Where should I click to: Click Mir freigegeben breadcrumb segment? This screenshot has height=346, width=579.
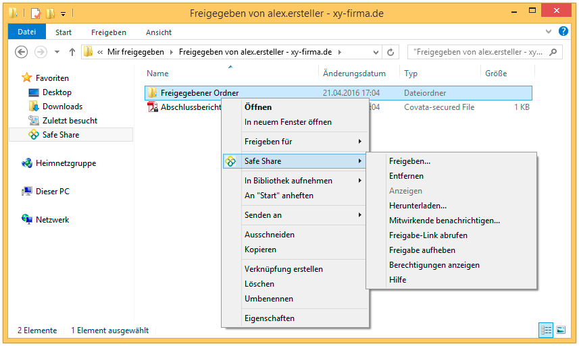coord(136,52)
